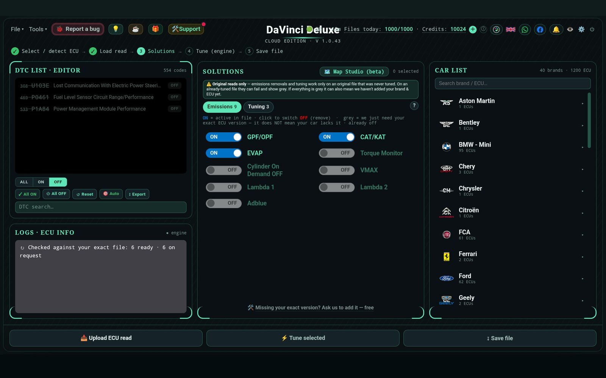Click the Chery brand logo
This screenshot has height=378, width=606.
447,169
